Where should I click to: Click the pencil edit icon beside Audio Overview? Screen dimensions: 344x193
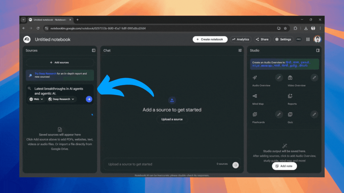pos(279,77)
